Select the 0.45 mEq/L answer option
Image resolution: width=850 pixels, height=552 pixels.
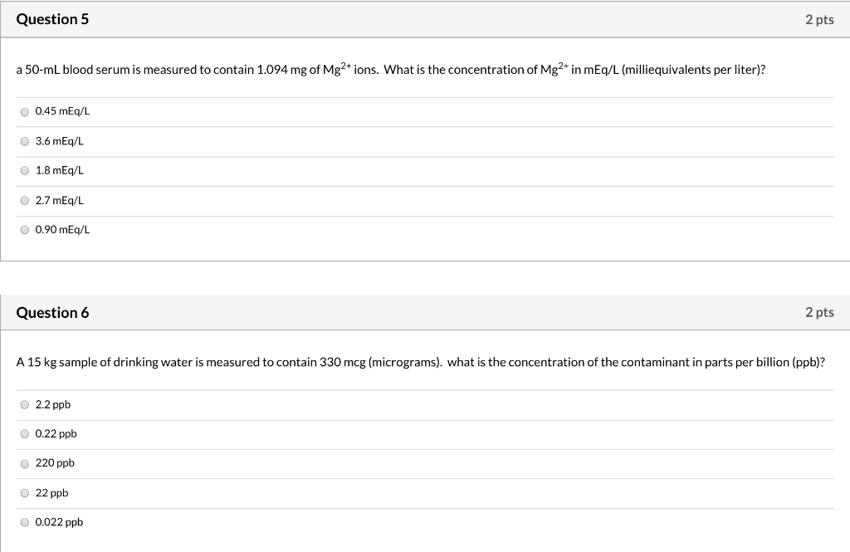coord(24,112)
